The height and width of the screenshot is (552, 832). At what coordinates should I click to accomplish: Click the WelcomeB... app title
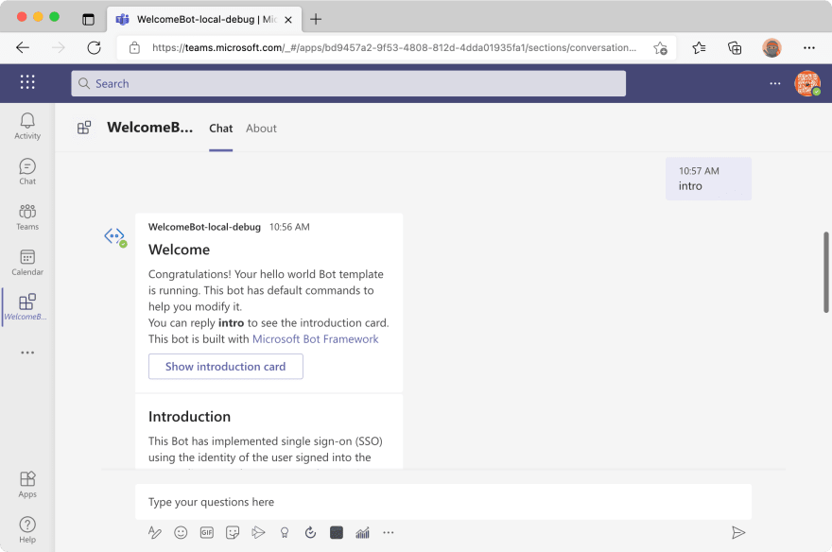pos(149,128)
